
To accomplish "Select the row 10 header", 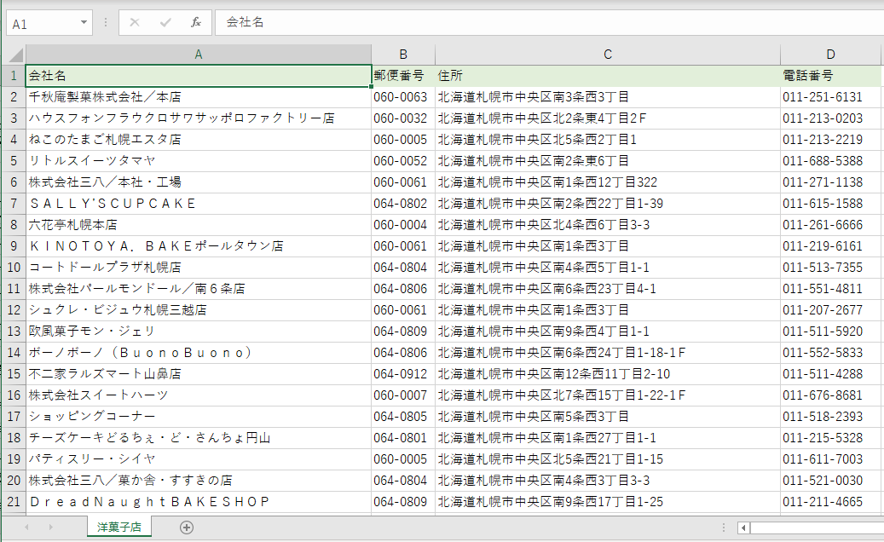I will click(x=13, y=268).
